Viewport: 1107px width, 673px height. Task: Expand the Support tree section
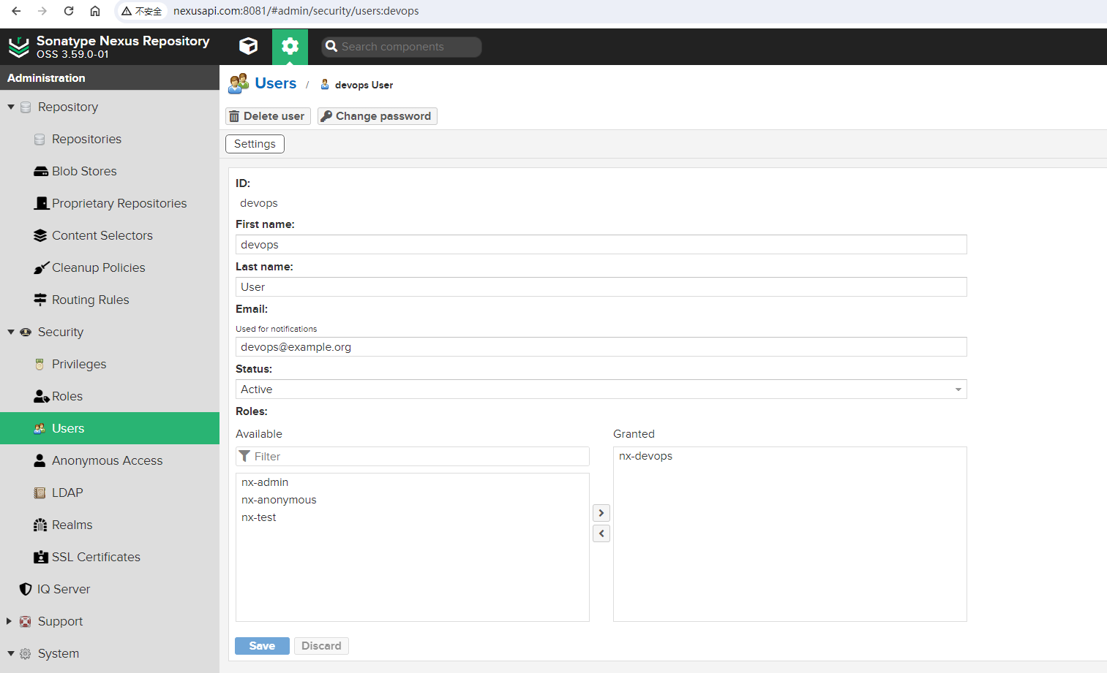(10, 621)
